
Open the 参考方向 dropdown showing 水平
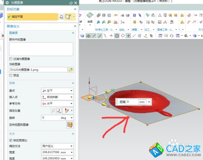coord(57,104)
